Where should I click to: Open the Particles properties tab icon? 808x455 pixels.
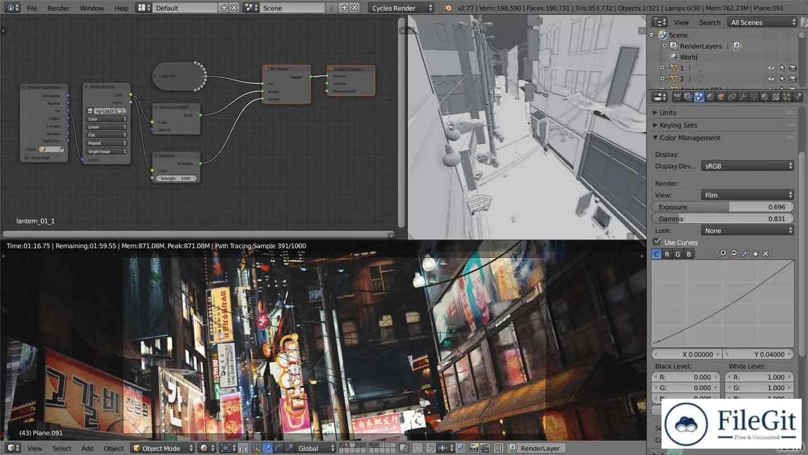(x=786, y=97)
